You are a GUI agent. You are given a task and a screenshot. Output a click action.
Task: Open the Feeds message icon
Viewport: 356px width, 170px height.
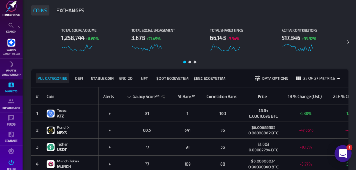point(11,118)
